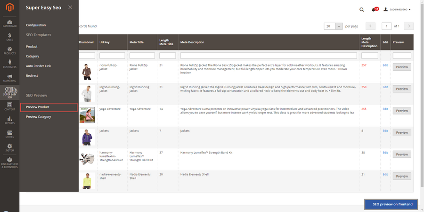424x212 pixels.
Task: Preview the Harmony Lumaflex Strength Band Kit
Action: 402,155
